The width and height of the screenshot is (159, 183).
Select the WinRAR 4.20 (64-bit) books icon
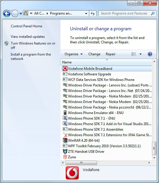(x=65, y=141)
